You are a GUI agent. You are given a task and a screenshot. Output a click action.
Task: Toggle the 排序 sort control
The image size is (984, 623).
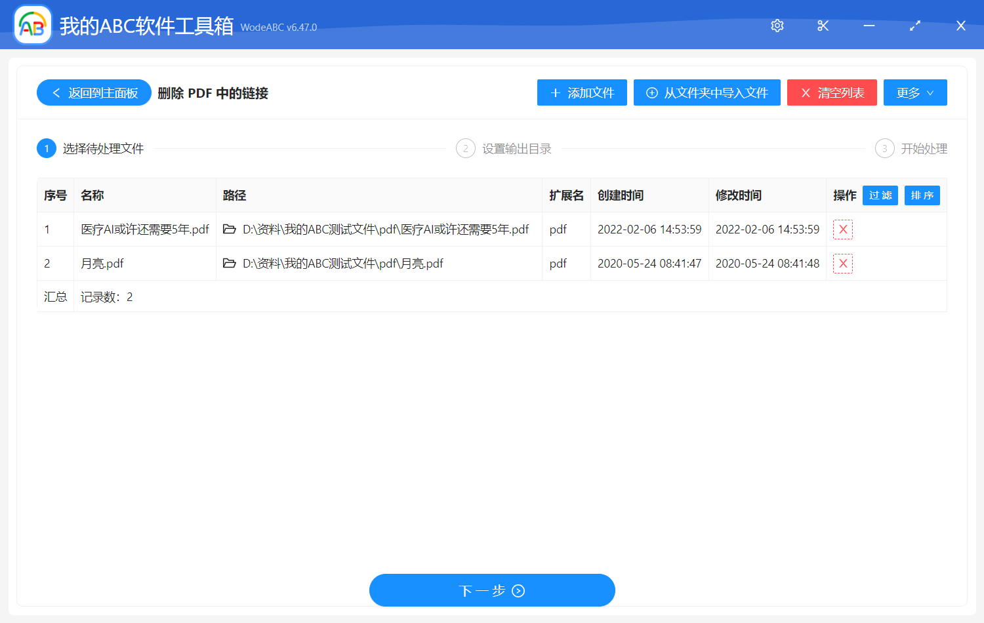click(922, 195)
